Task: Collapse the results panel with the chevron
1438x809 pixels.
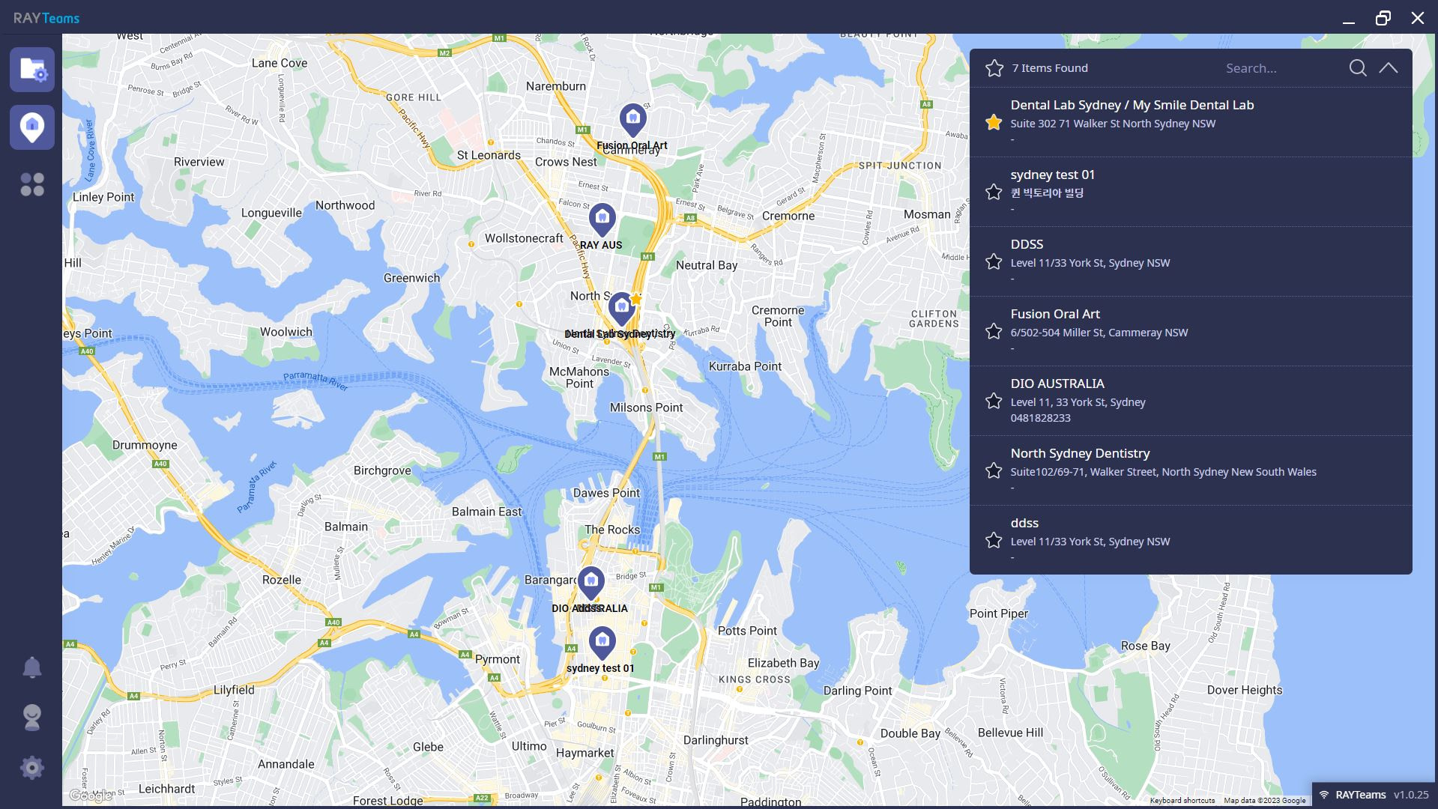Action: point(1389,67)
